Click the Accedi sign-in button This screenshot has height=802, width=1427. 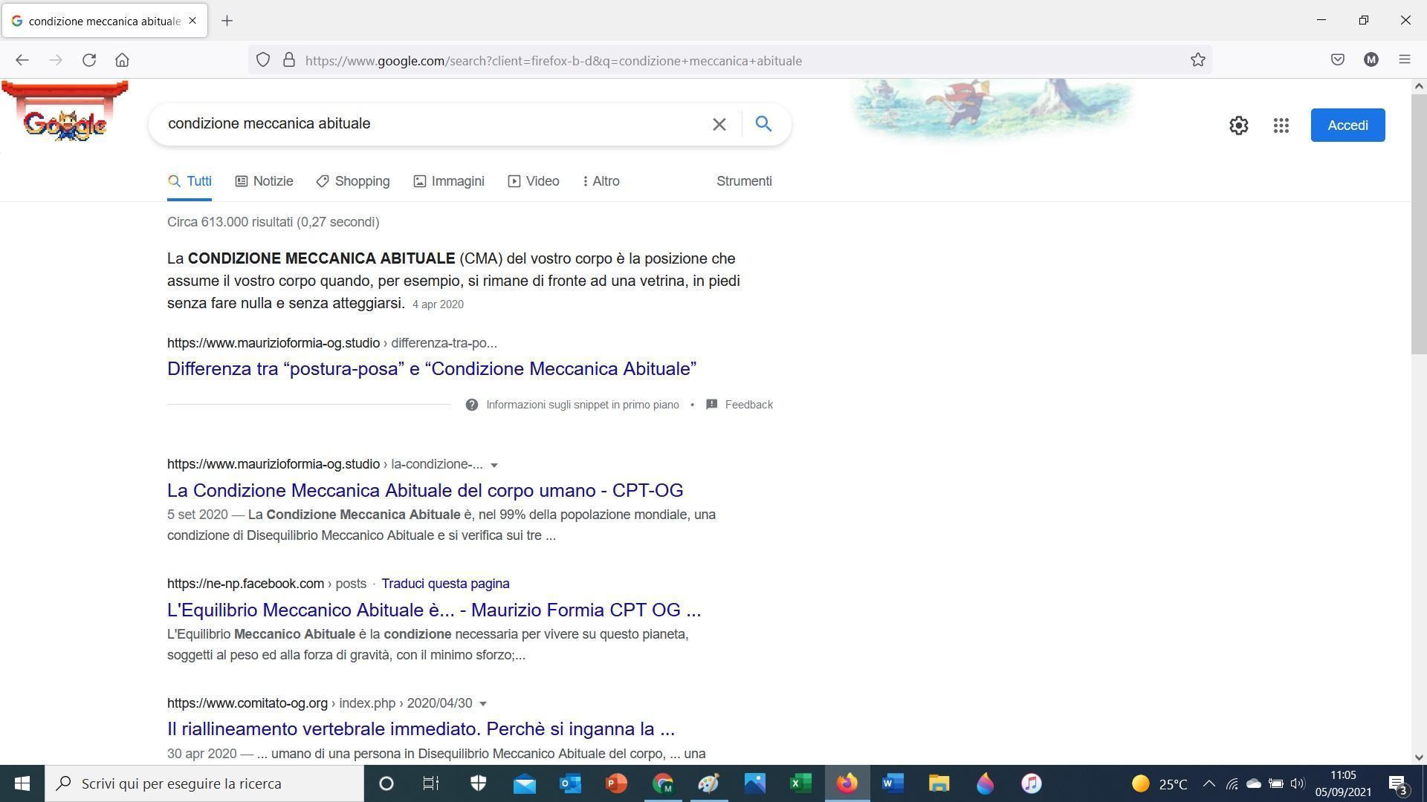[1347, 125]
